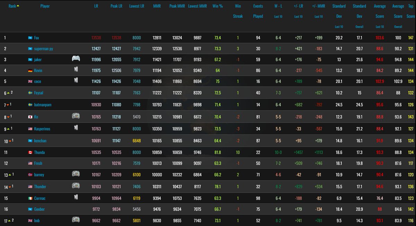The width and height of the screenshot is (416, 226).
Task: Sort table by Player column
Action: [x=45, y=6]
